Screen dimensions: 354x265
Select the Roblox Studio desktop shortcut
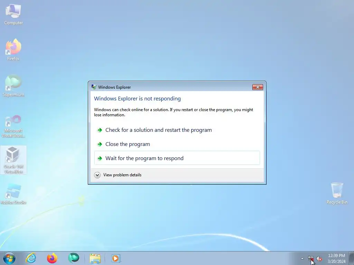click(13, 194)
